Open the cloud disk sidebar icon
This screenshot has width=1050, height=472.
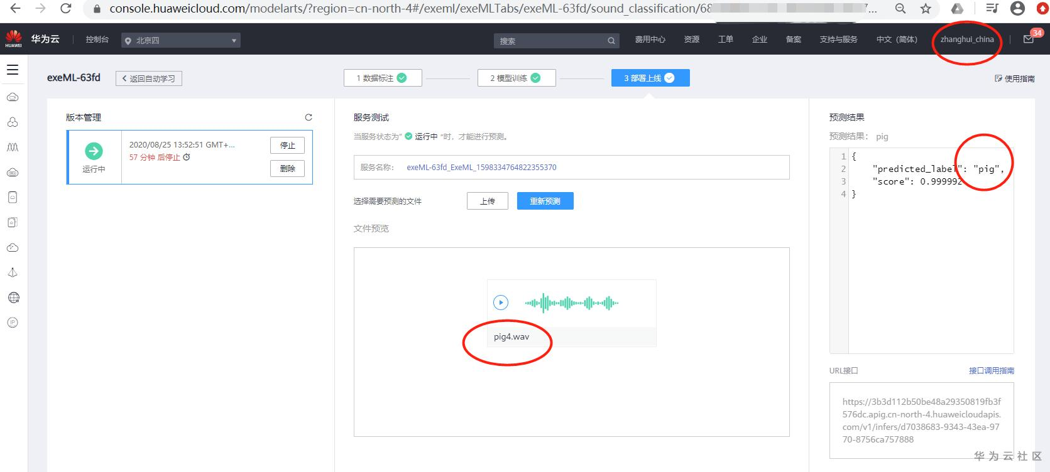point(13,173)
